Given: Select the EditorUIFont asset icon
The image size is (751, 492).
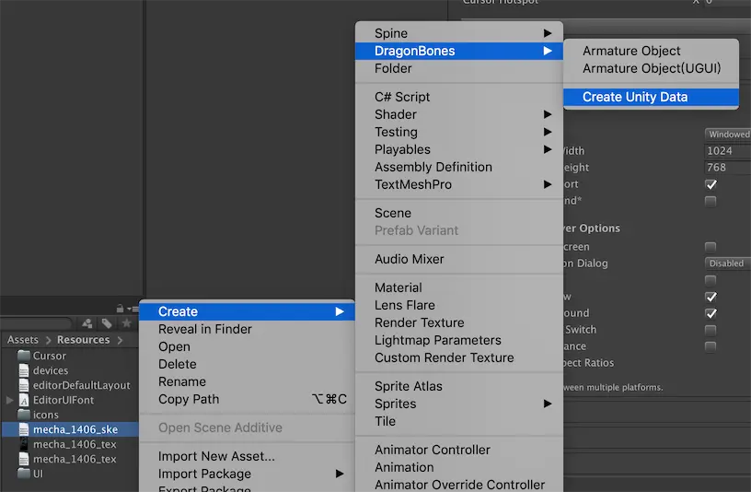Looking at the screenshot, I should [24, 400].
